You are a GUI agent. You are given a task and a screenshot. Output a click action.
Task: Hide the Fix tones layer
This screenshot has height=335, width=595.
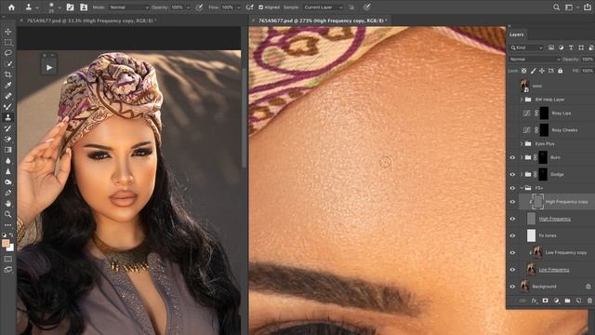(x=512, y=235)
